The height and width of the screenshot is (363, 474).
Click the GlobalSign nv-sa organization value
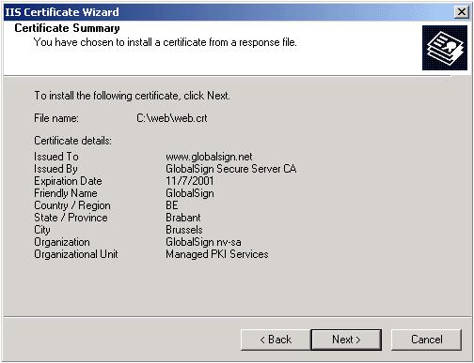click(x=203, y=242)
